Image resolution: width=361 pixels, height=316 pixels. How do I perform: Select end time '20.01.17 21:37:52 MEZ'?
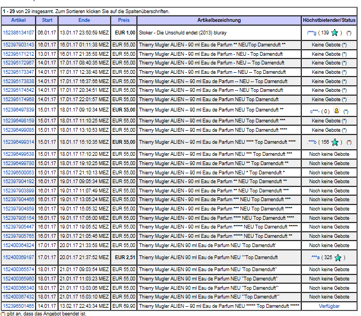point(84,258)
